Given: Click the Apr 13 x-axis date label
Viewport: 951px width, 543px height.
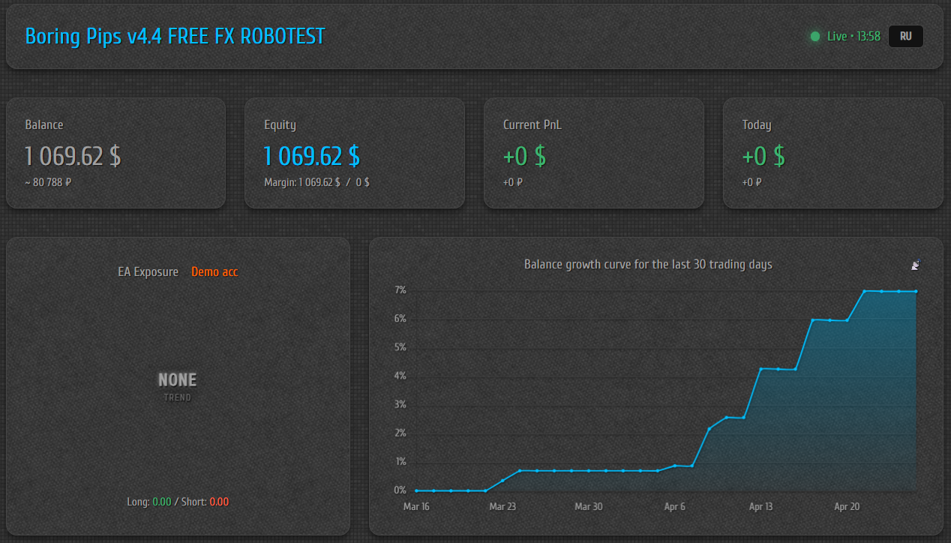Looking at the screenshot, I should tap(760, 507).
